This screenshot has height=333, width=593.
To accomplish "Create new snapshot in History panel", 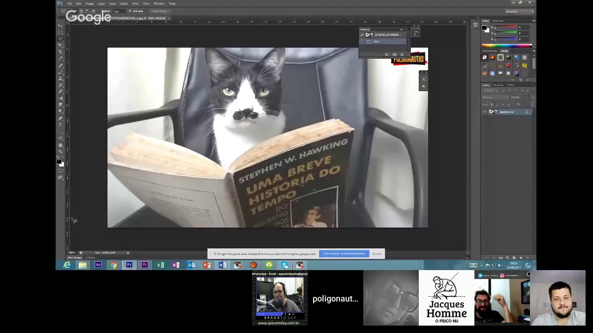I will (x=394, y=55).
